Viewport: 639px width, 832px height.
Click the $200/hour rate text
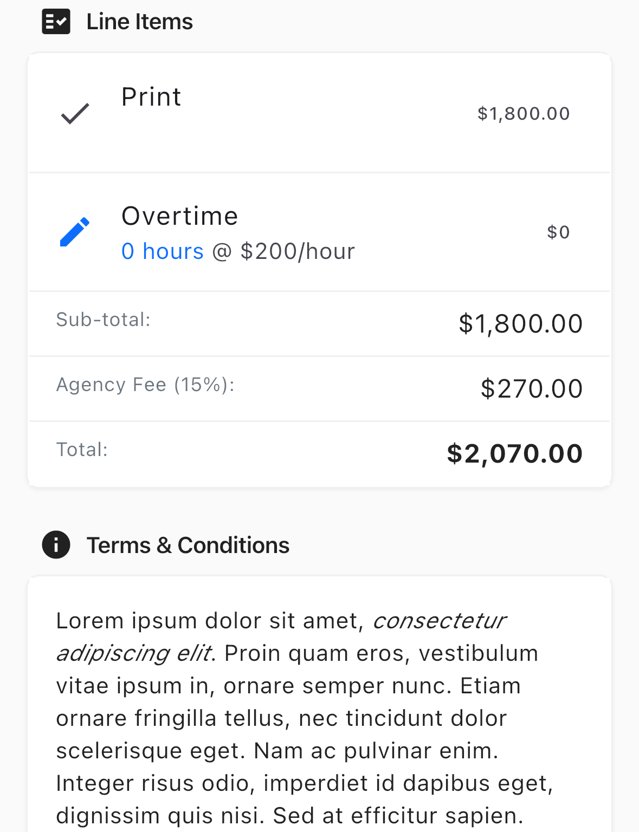click(298, 251)
